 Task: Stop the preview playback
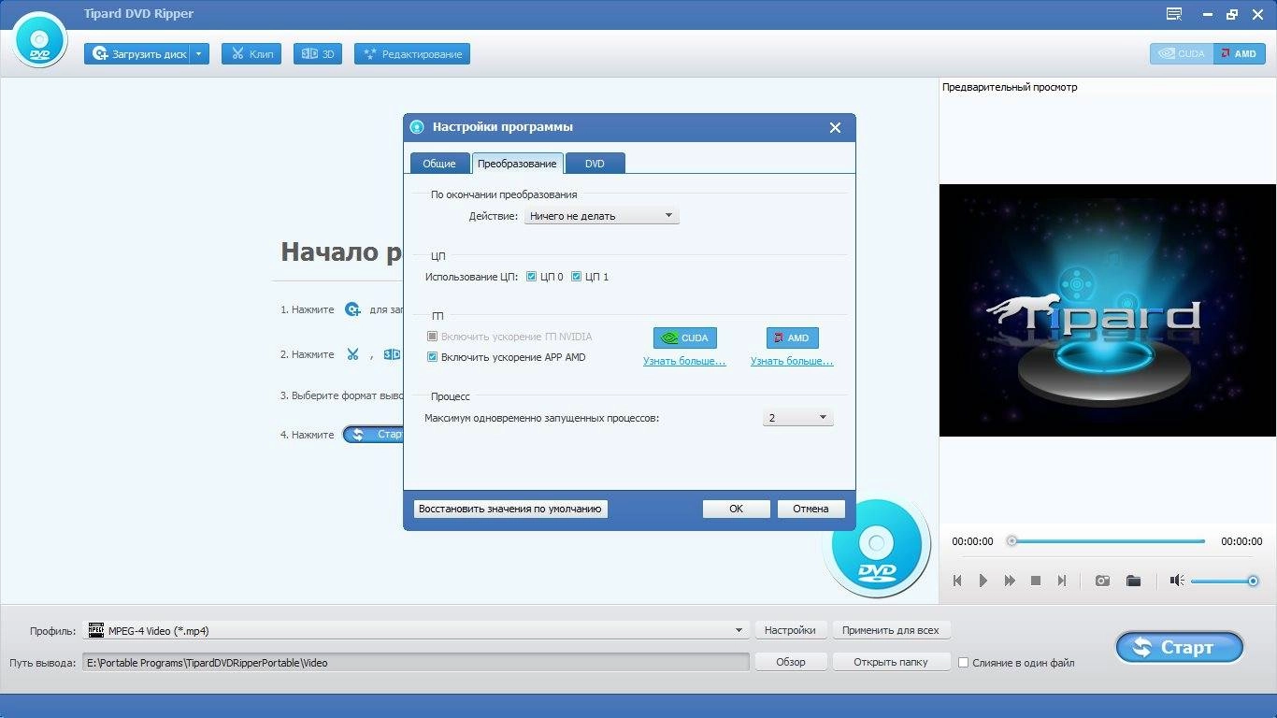[x=1036, y=581]
